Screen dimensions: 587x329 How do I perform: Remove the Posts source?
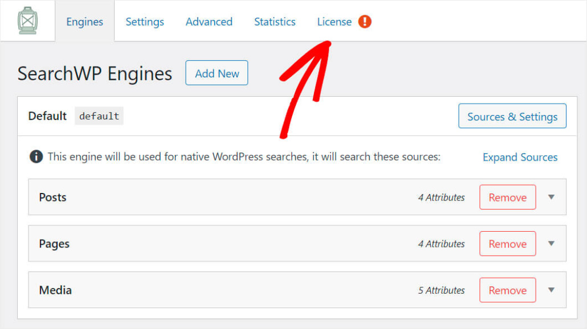pos(507,198)
